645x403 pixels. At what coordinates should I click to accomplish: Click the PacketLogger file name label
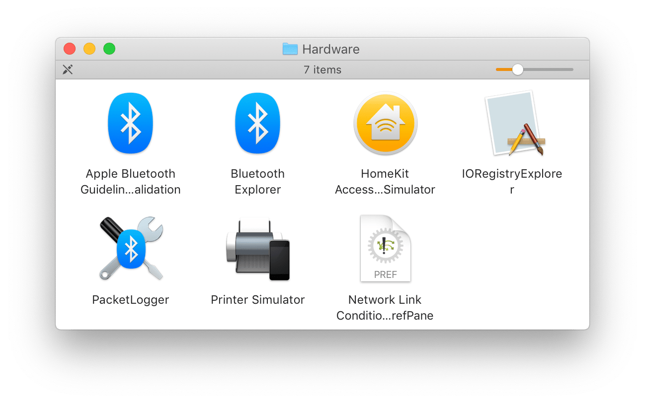tap(131, 299)
